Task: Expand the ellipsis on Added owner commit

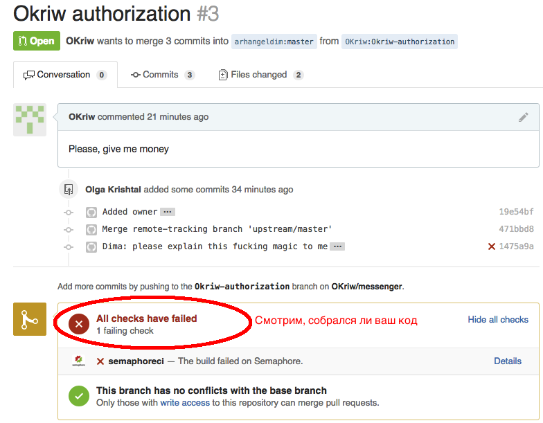Action: click(168, 212)
